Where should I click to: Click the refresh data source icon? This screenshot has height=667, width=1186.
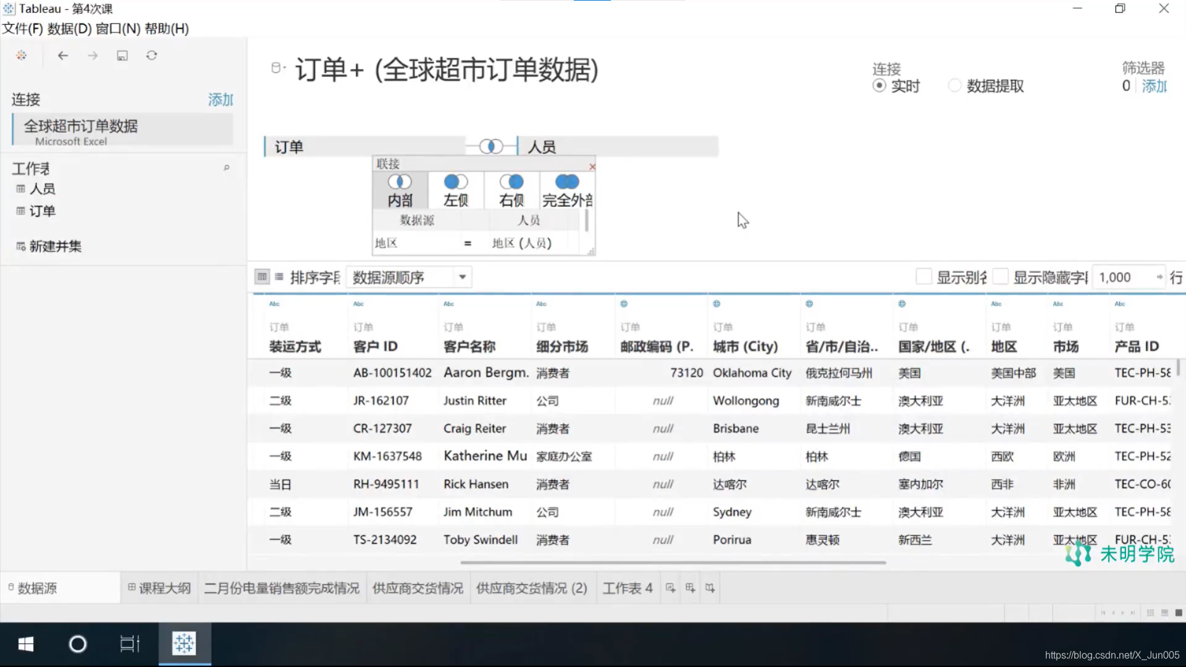click(x=151, y=55)
